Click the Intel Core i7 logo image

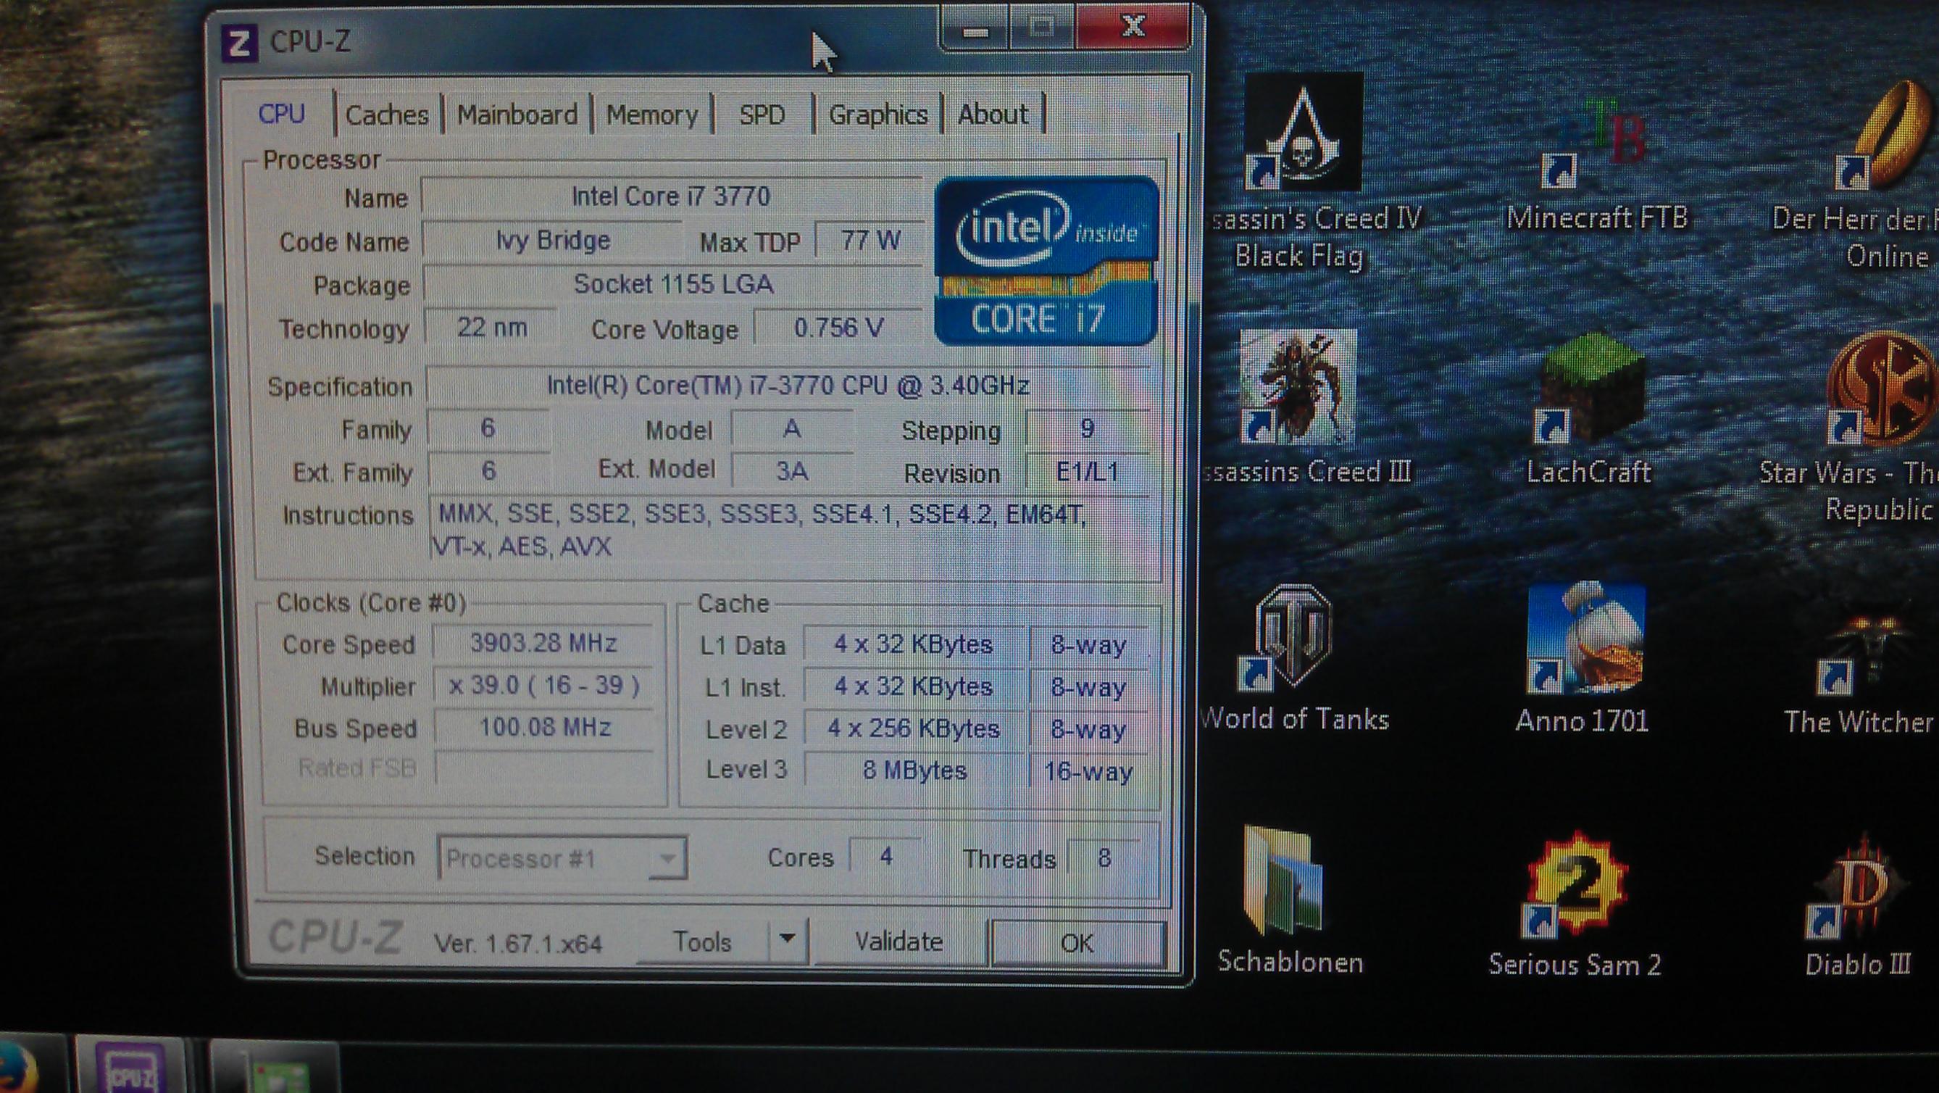click(1046, 261)
